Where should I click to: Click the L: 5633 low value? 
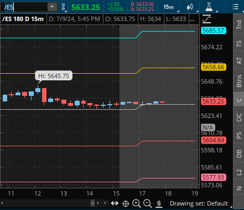point(176,19)
